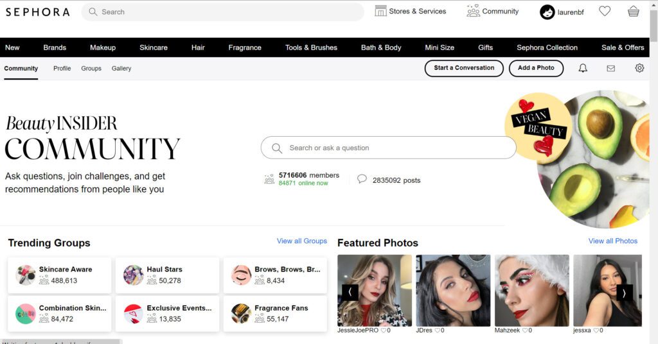This screenshot has height=344, width=658.
Task: Open the New menu
Action: click(x=12, y=47)
